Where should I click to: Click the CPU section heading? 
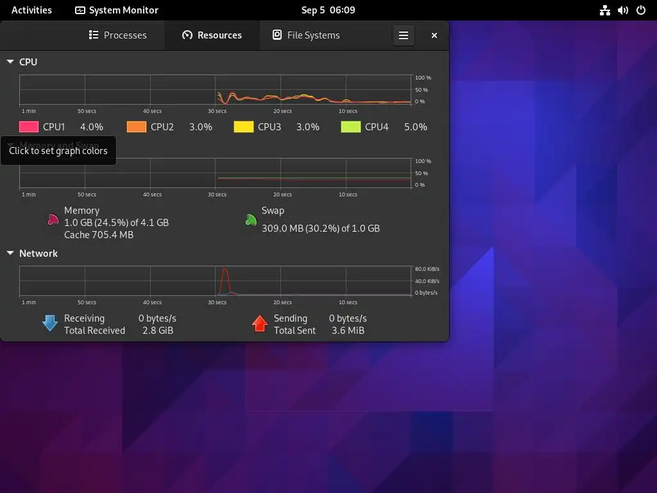(x=28, y=62)
